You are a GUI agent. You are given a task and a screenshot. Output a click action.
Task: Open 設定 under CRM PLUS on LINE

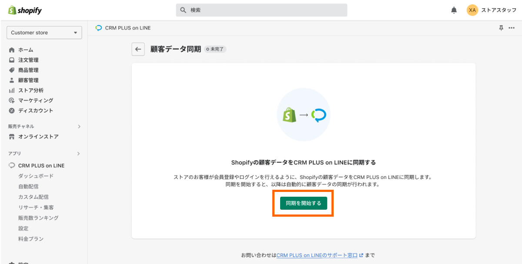click(x=23, y=228)
